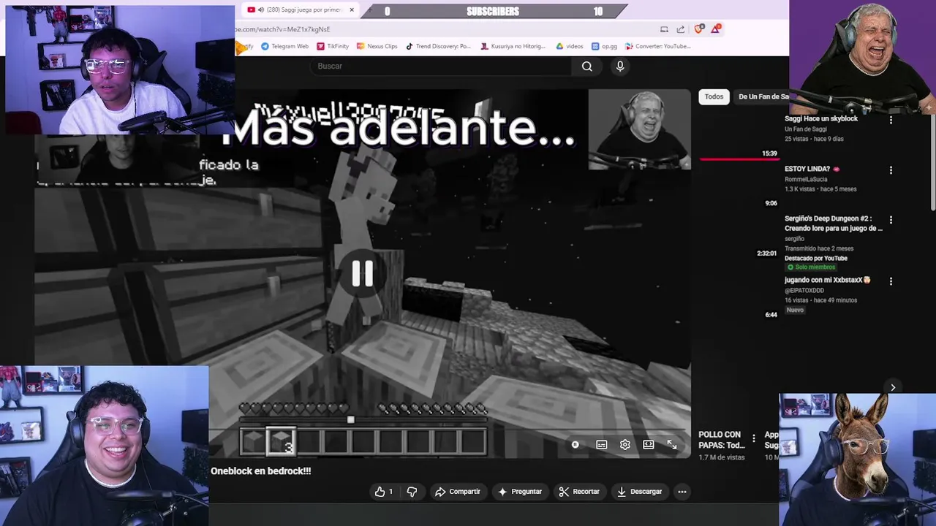This screenshot has height=526, width=936.
Task: Open Sergiño's Deep Dungeon #2 video title
Action: (834, 223)
